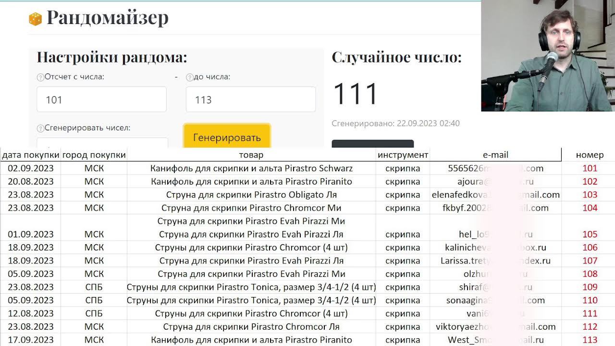Click the "Настройки рандома:" heading
Image resolution: width=615 pixels, height=346 pixels.
(x=112, y=57)
